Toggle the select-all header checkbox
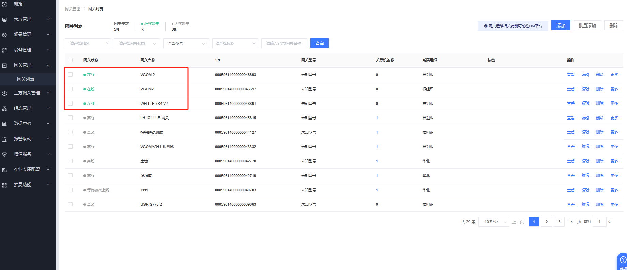Viewport: 627px width, 270px height. pyautogui.click(x=71, y=60)
